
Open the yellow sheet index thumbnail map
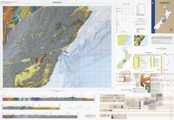124,41
